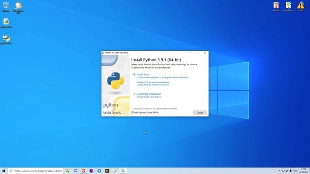Click the taskbar search box
Image resolution: width=310 pixels, height=174 pixels.
click(x=36, y=171)
